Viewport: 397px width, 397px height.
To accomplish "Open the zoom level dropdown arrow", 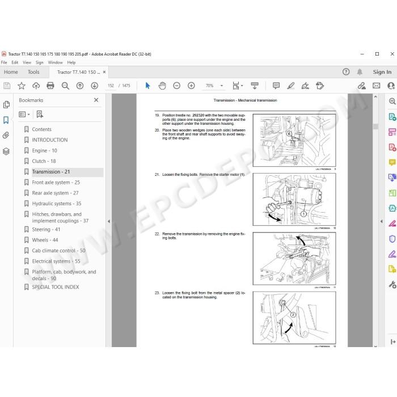I will 222,86.
